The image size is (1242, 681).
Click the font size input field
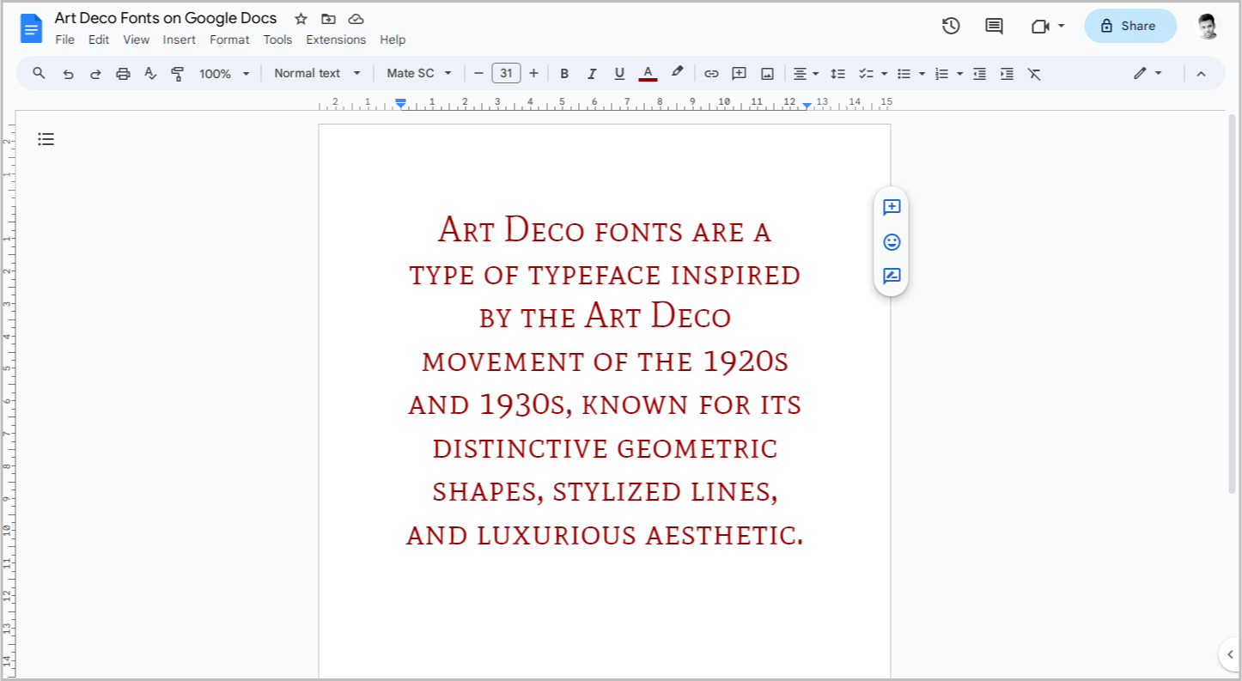pyautogui.click(x=506, y=73)
